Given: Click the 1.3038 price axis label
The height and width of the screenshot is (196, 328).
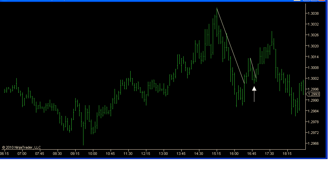Looking at the screenshot, I should click(313, 13).
